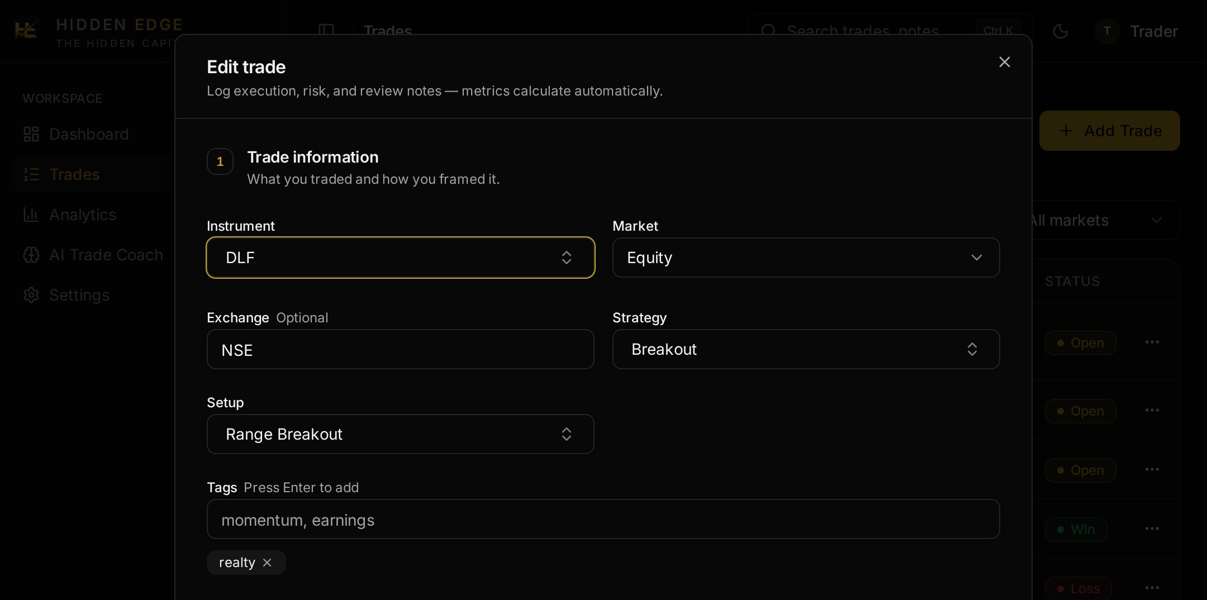The width and height of the screenshot is (1207, 600).
Task: Click the AI Trade Coach brain icon
Action: 31,255
